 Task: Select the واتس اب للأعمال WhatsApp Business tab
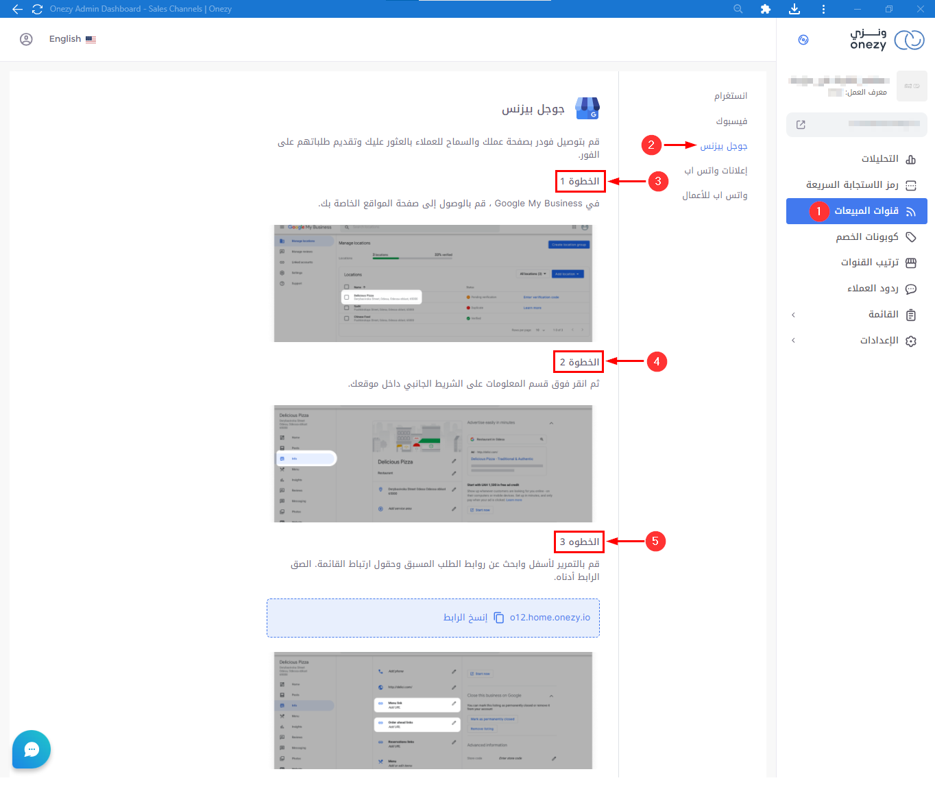[x=715, y=195]
